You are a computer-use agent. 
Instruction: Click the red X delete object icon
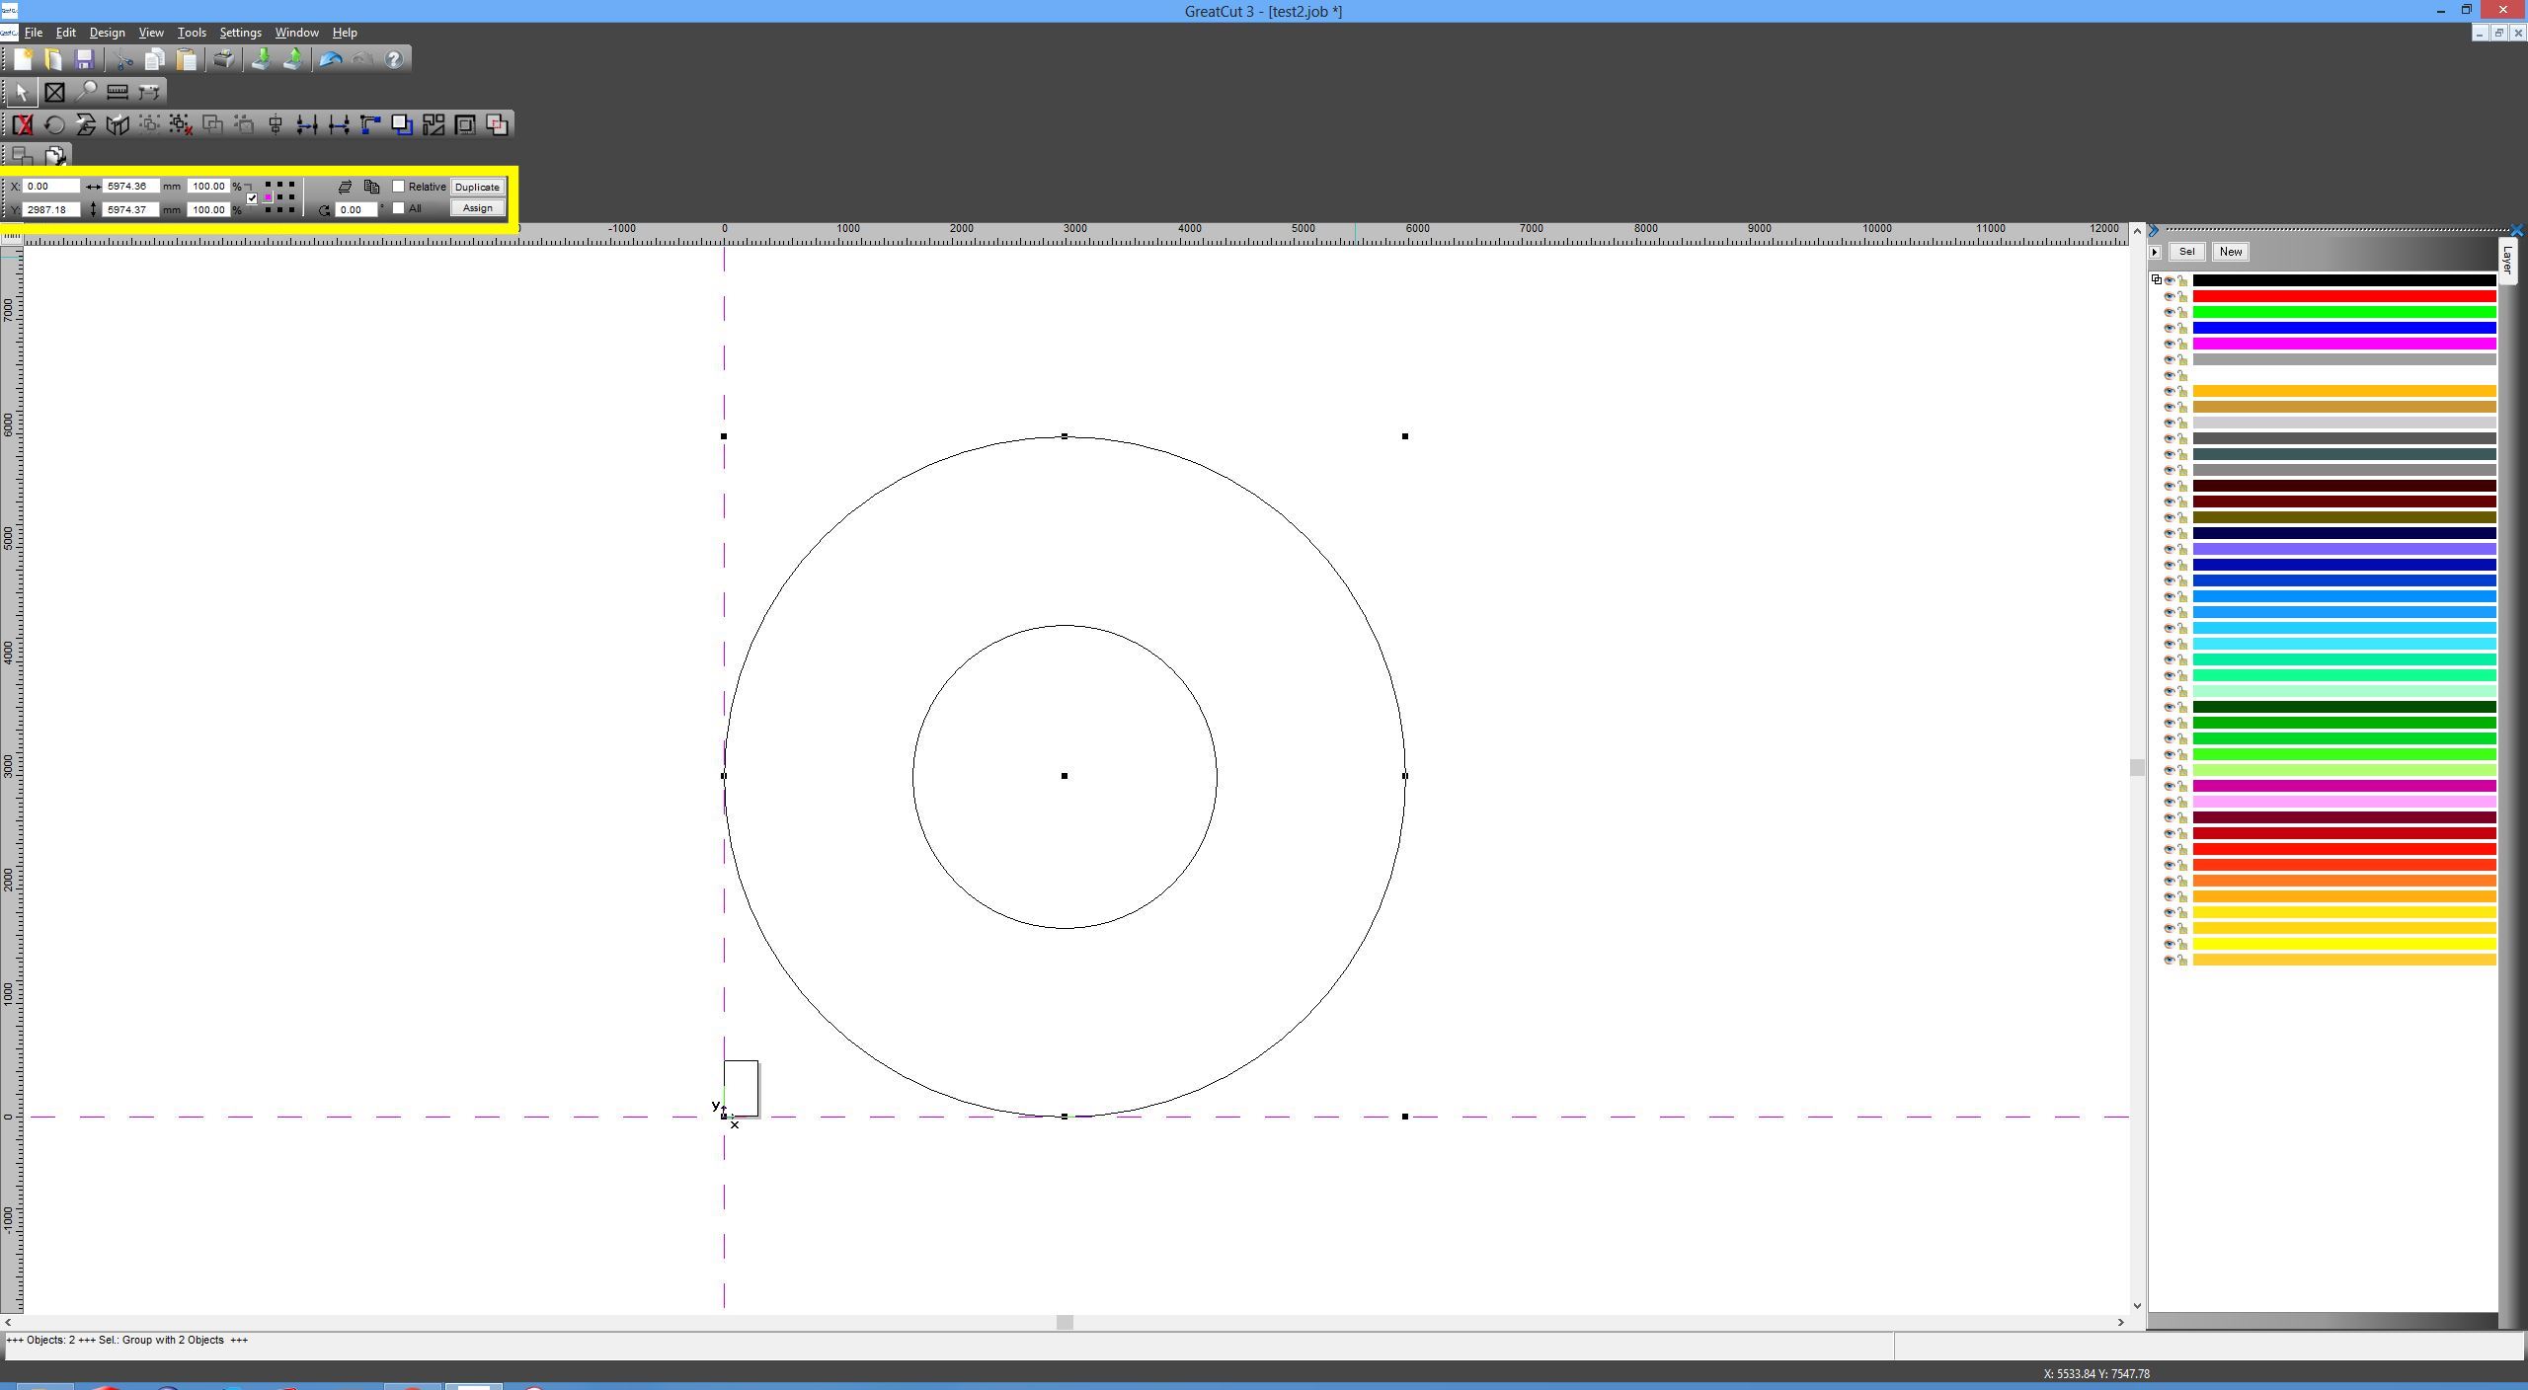(22, 124)
